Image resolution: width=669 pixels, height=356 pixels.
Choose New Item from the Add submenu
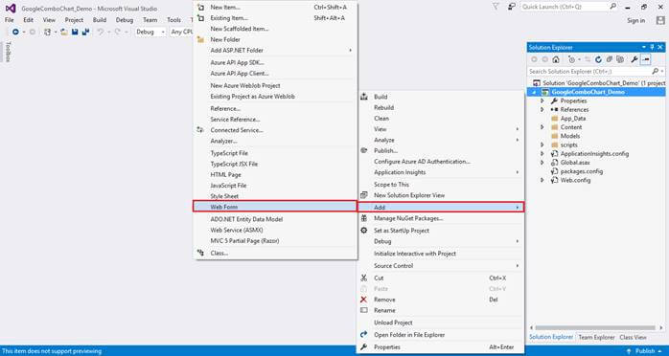pos(275,8)
